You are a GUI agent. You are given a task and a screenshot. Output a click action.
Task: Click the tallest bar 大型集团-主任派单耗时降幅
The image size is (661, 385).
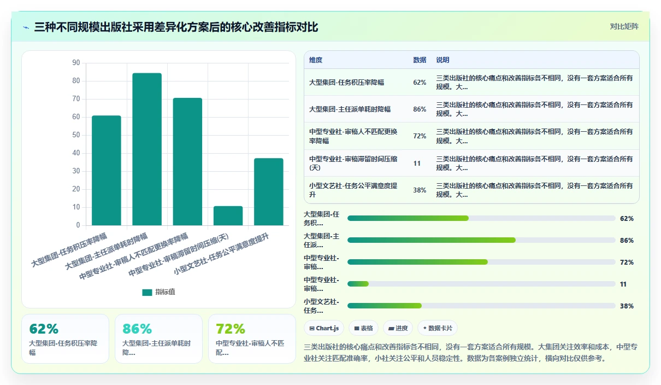point(147,149)
